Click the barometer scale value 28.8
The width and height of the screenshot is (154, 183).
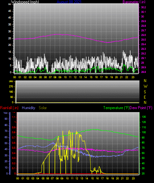tap(143, 72)
